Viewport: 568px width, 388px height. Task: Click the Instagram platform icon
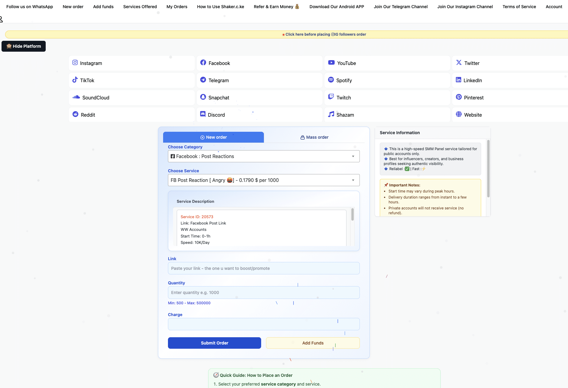[75, 63]
